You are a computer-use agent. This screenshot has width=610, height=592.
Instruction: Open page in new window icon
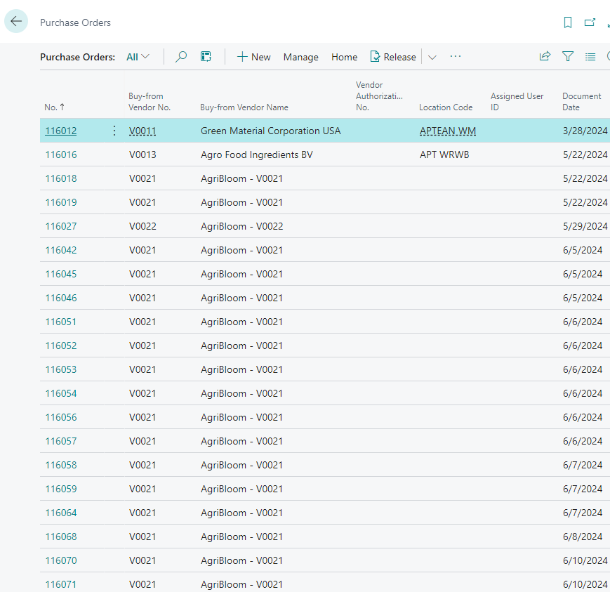point(590,22)
